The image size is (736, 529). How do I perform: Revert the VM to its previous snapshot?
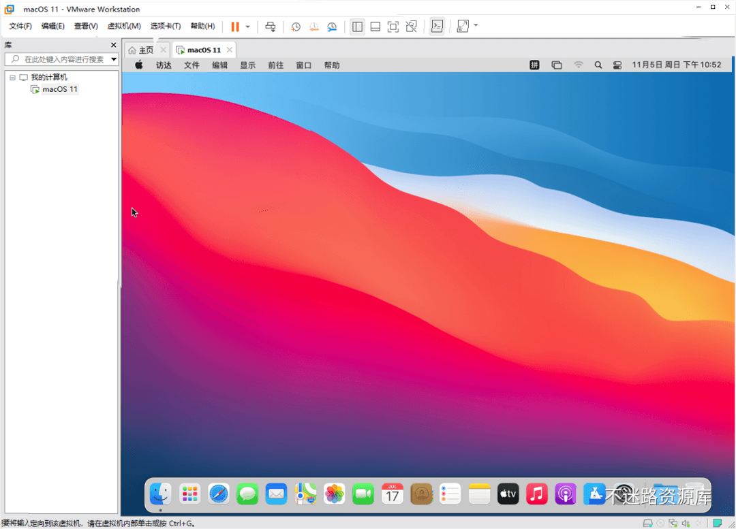tap(314, 27)
